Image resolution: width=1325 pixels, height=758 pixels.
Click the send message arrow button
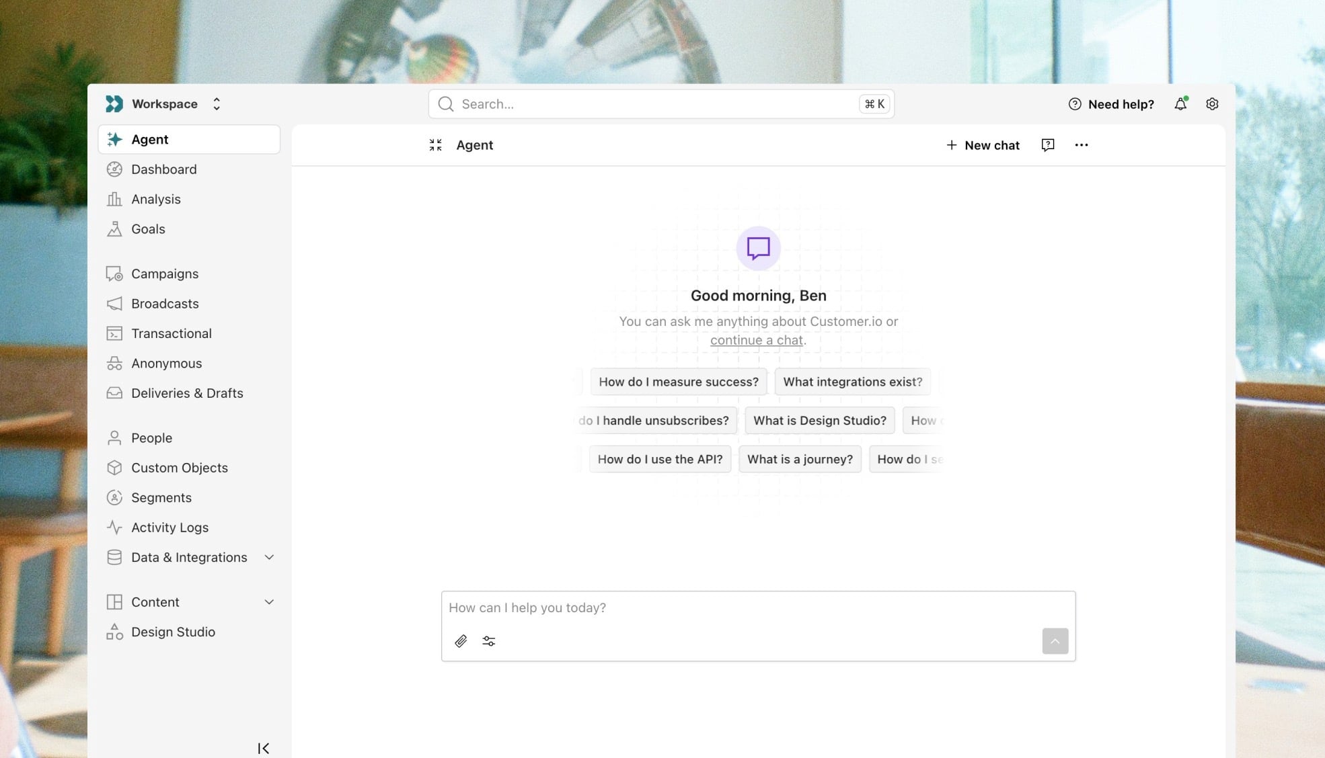click(1055, 641)
